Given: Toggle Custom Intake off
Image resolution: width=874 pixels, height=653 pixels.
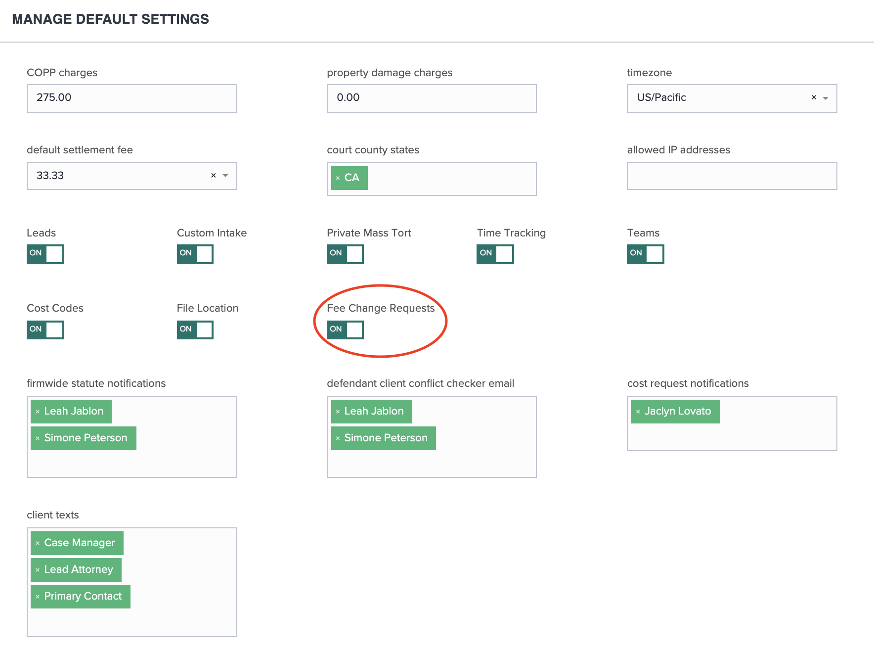Looking at the screenshot, I should [x=195, y=254].
